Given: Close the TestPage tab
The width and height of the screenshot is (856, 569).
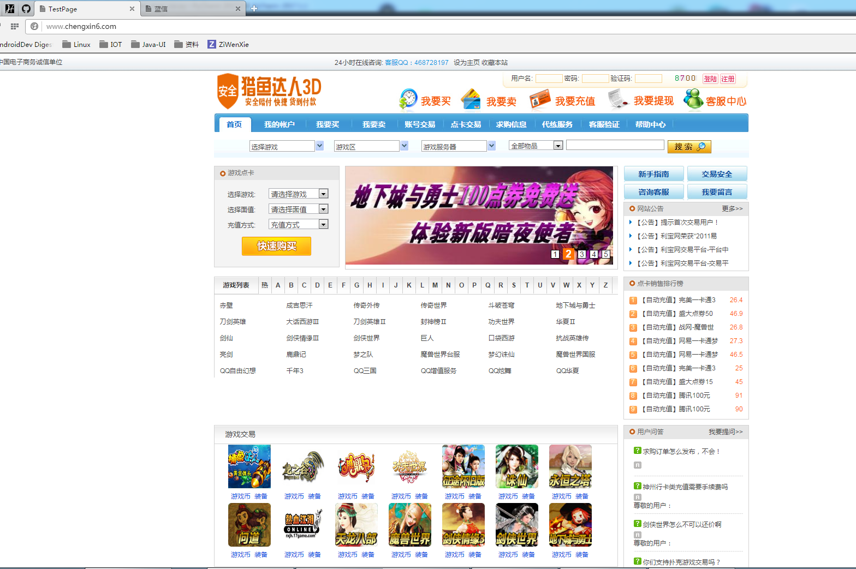Looking at the screenshot, I should [x=132, y=9].
